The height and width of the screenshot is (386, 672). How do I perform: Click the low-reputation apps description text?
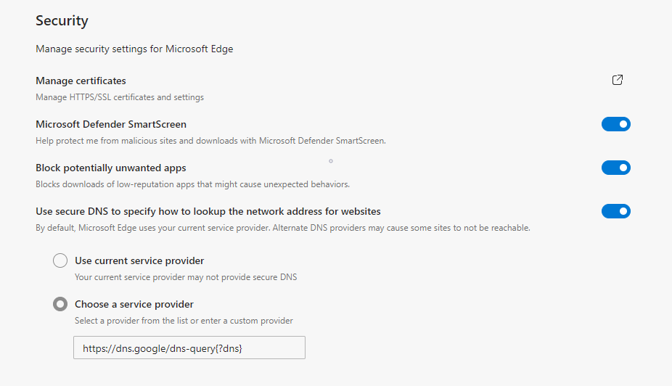pyautogui.click(x=192, y=184)
